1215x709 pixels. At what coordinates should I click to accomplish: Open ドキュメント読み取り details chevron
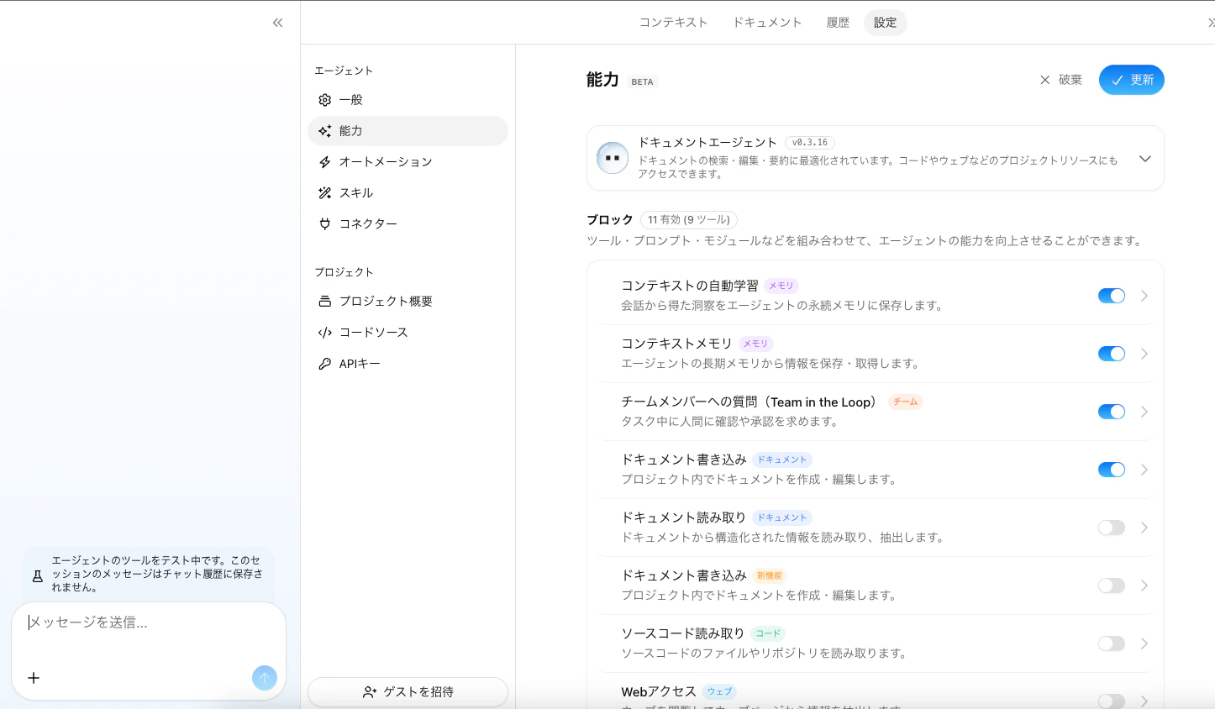(x=1144, y=528)
